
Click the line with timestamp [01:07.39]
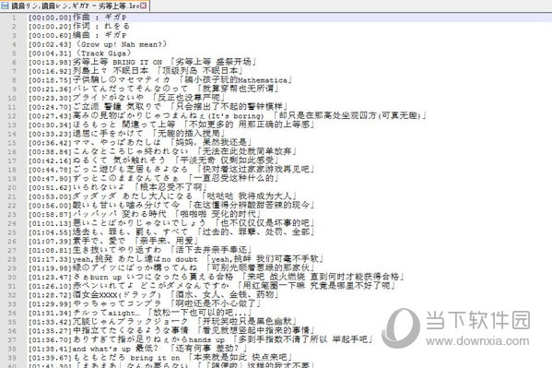tap(113, 241)
